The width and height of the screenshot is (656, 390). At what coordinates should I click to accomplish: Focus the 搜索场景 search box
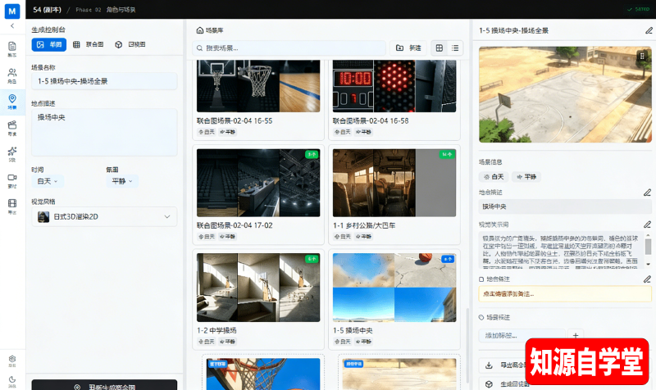click(289, 48)
